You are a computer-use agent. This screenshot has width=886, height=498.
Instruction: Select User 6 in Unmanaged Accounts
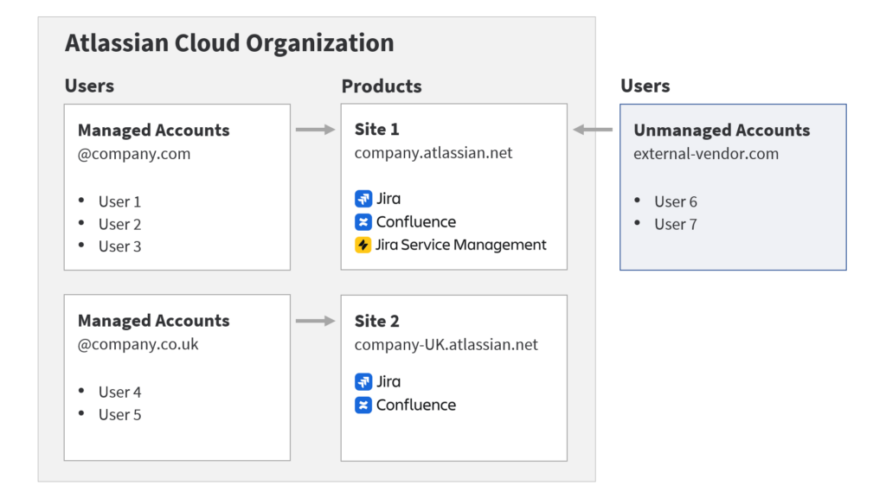click(675, 201)
